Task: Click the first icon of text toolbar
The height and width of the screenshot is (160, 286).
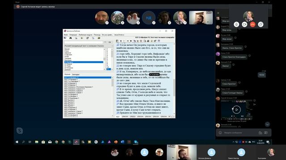Action: point(117,41)
